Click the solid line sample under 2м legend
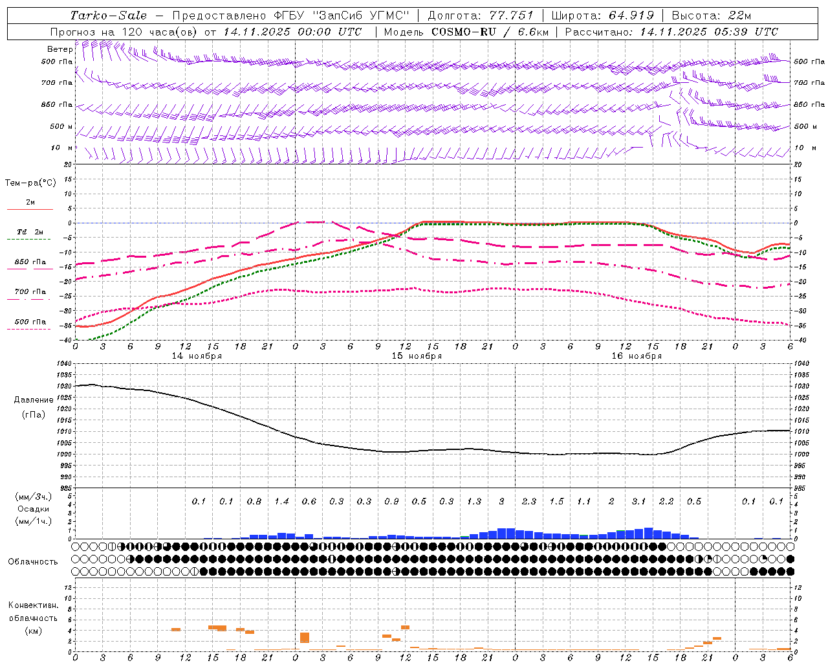 [x=30, y=209]
